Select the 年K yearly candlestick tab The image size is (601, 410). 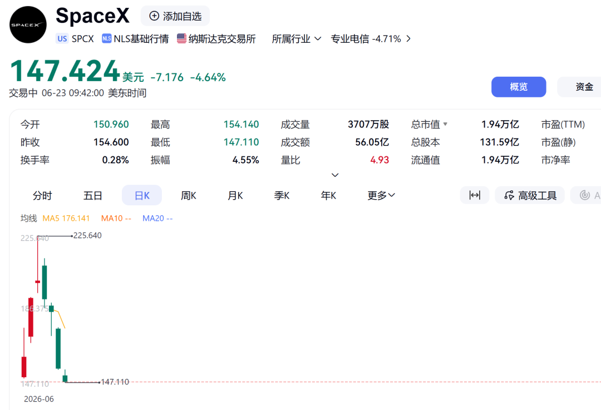(328, 195)
